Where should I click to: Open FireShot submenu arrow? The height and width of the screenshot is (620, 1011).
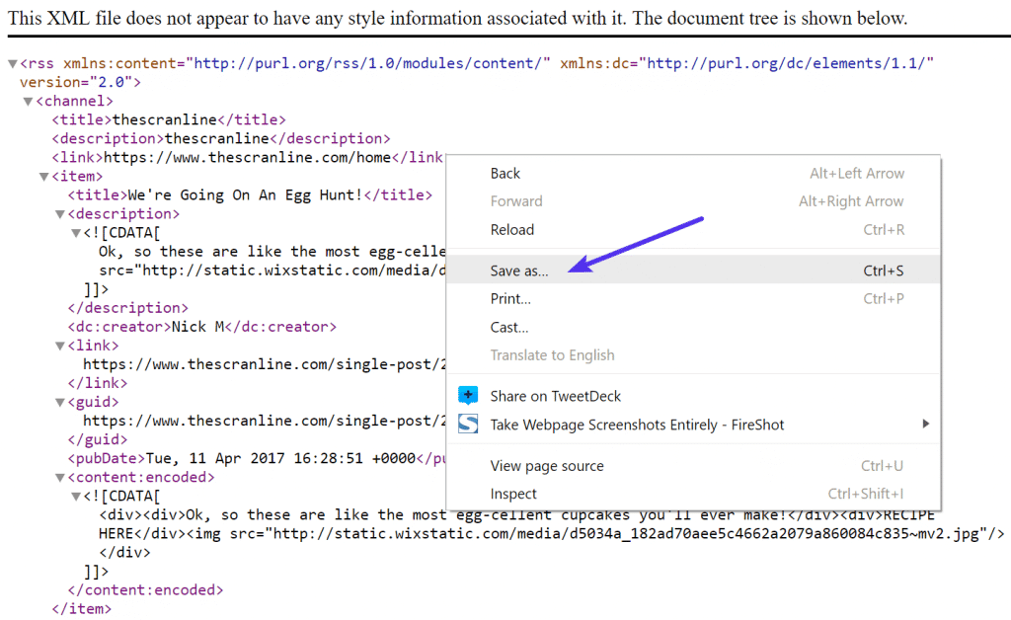925,425
